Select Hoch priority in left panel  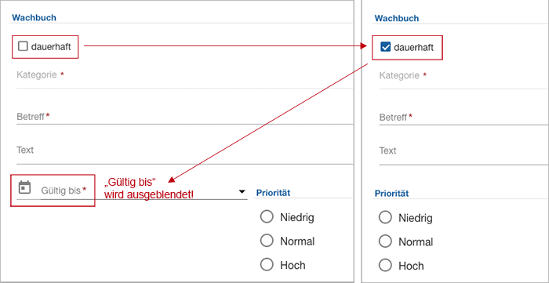tap(267, 265)
